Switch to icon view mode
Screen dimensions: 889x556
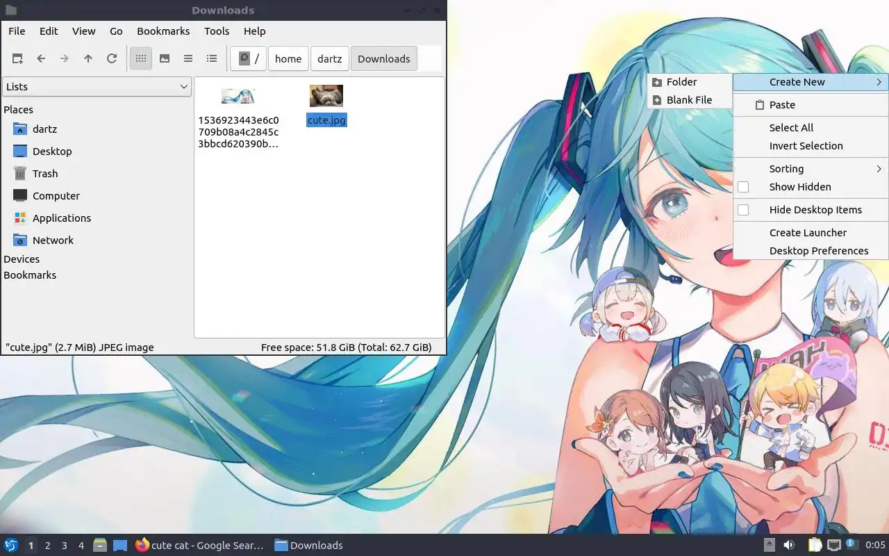141,59
